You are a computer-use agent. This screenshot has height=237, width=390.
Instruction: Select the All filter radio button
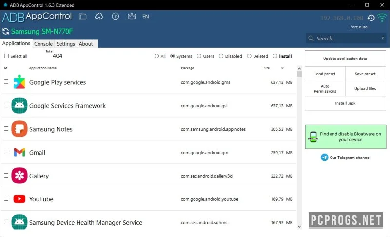156,56
